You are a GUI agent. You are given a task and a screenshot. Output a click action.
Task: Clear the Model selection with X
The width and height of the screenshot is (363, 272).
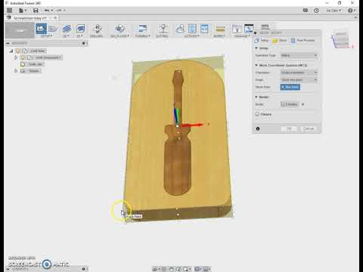click(x=303, y=104)
